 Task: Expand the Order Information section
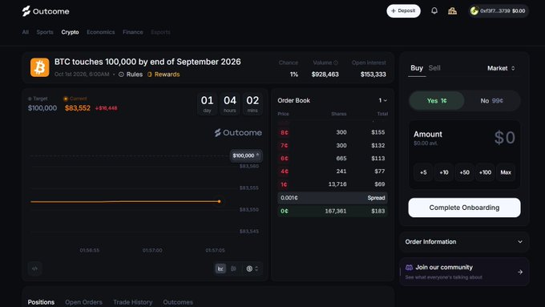click(464, 241)
